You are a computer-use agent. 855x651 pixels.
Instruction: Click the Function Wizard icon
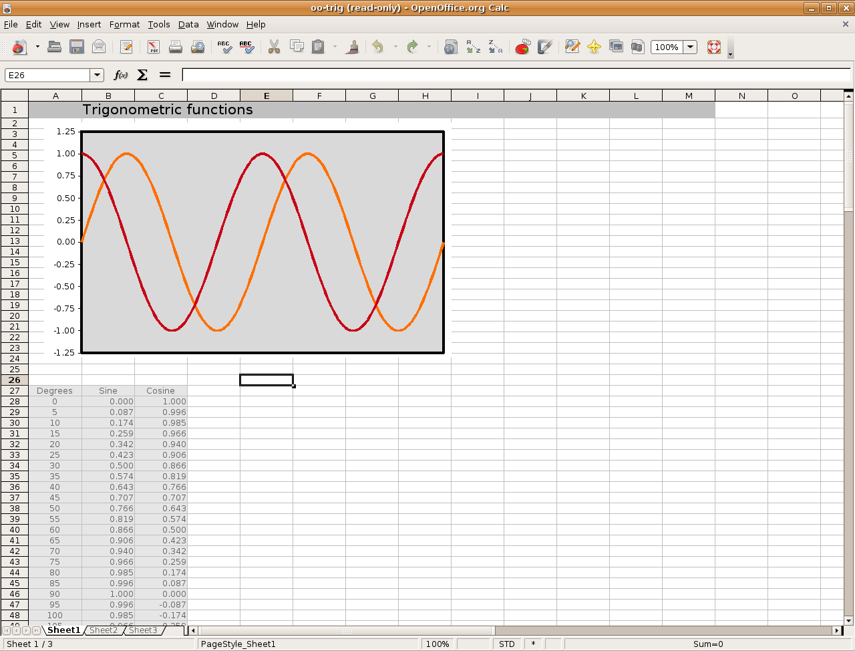(x=121, y=75)
